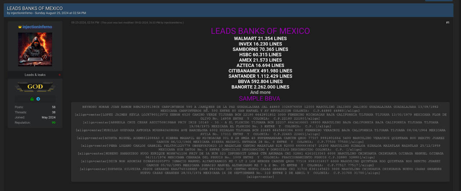Click the Joined date May 2024
461x191 pixels.
[x=49, y=117]
